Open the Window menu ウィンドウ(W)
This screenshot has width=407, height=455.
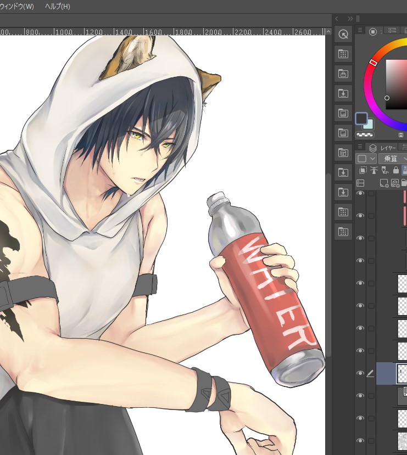(x=16, y=7)
